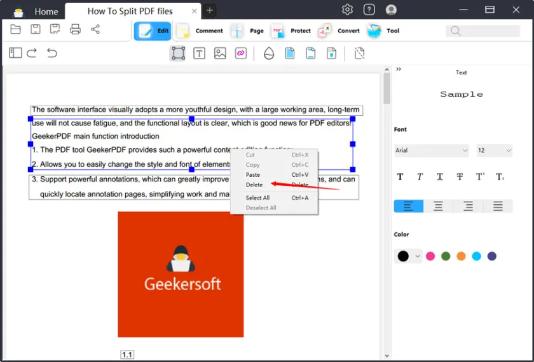Click the Geekersoft logo image

(181, 274)
